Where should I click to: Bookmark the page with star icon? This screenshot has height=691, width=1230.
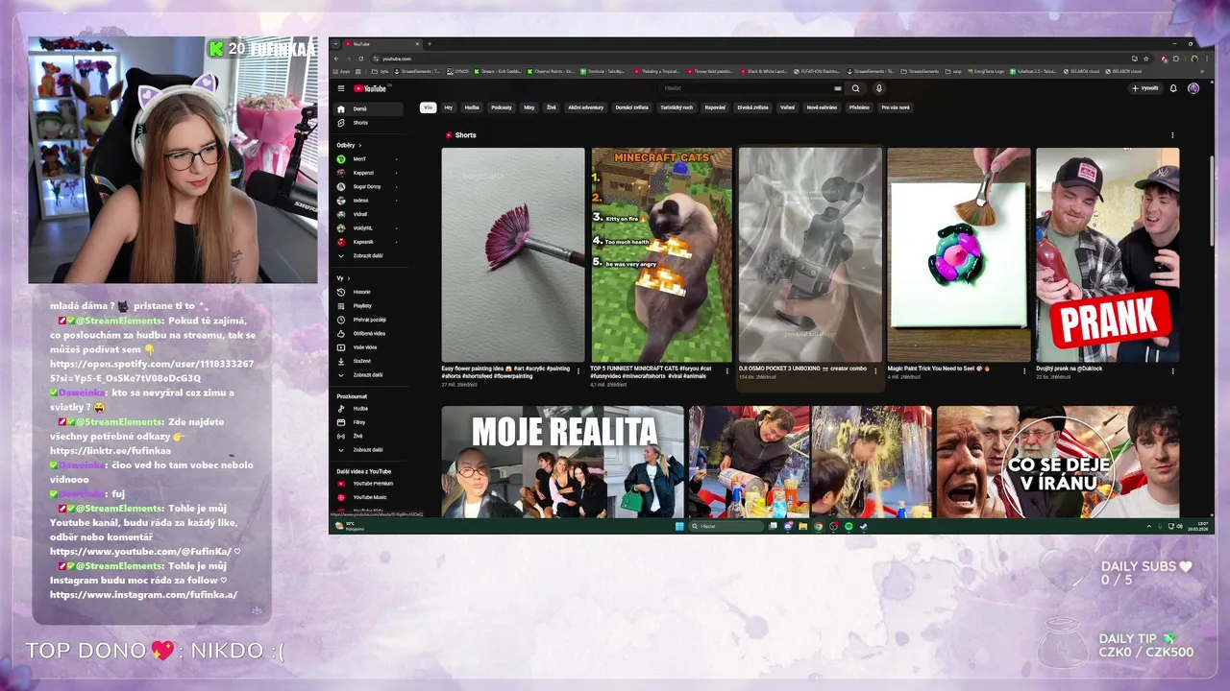pos(1145,59)
